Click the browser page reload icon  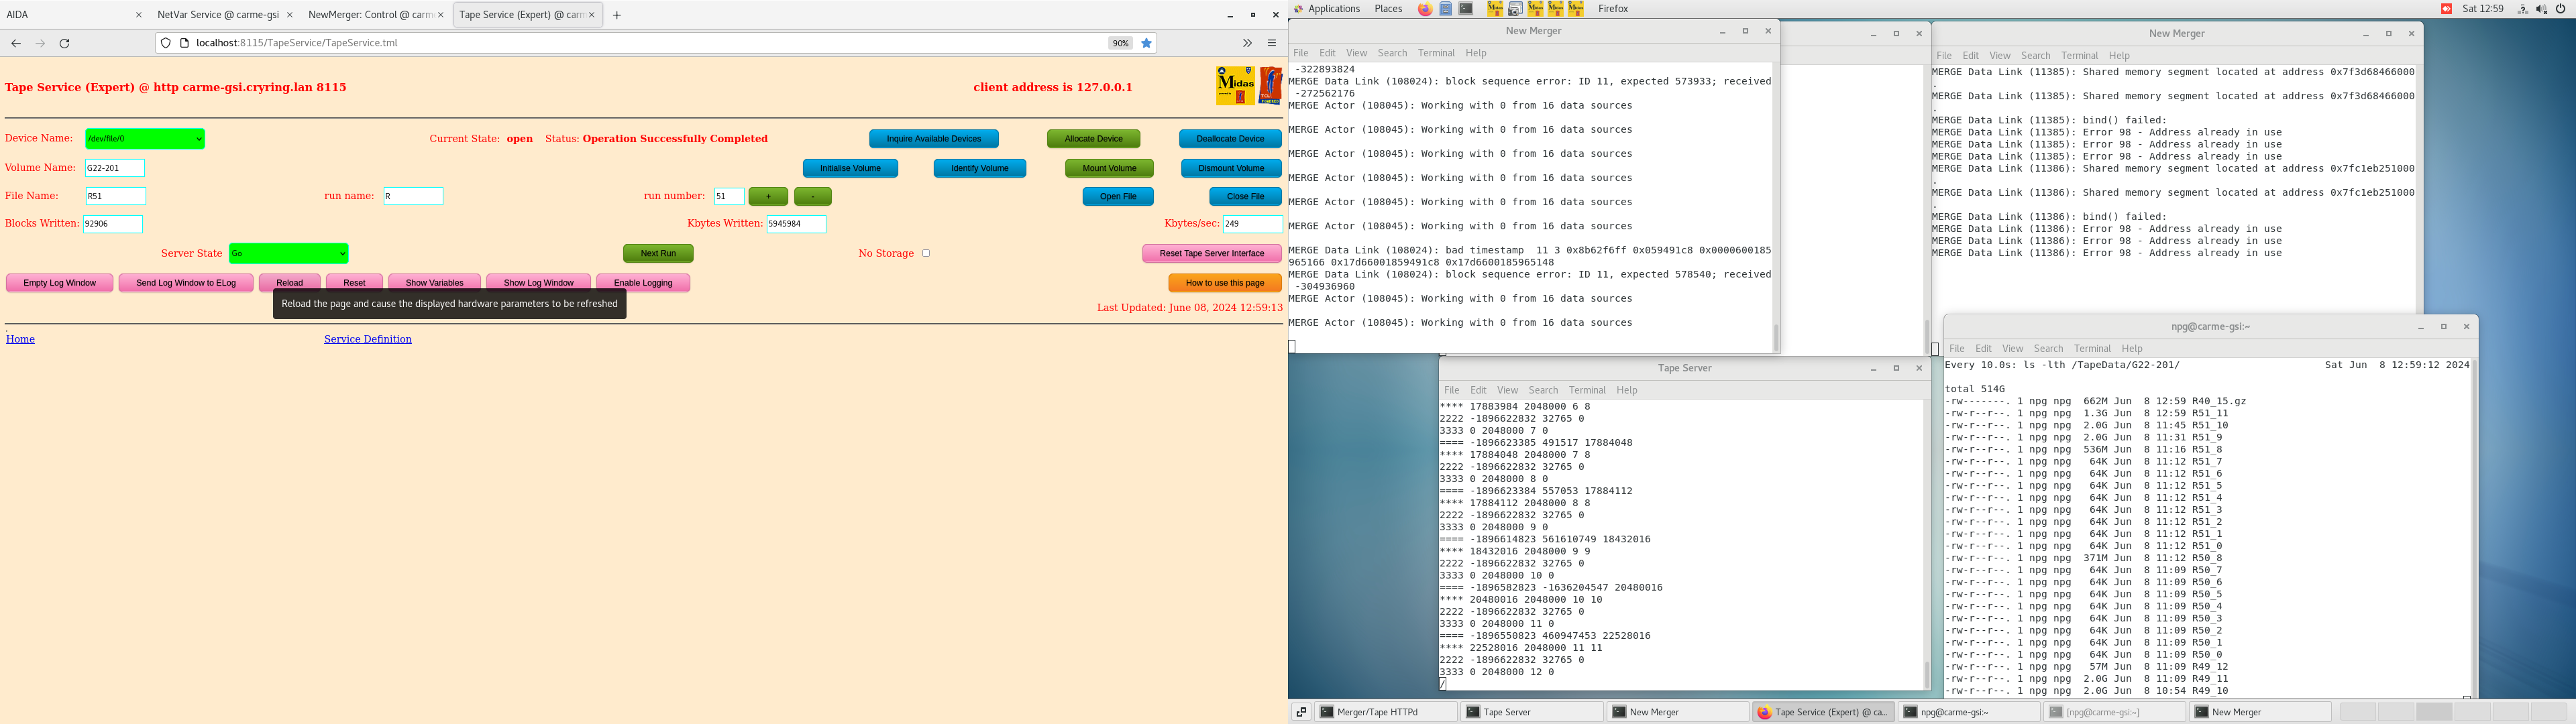(65, 43)
